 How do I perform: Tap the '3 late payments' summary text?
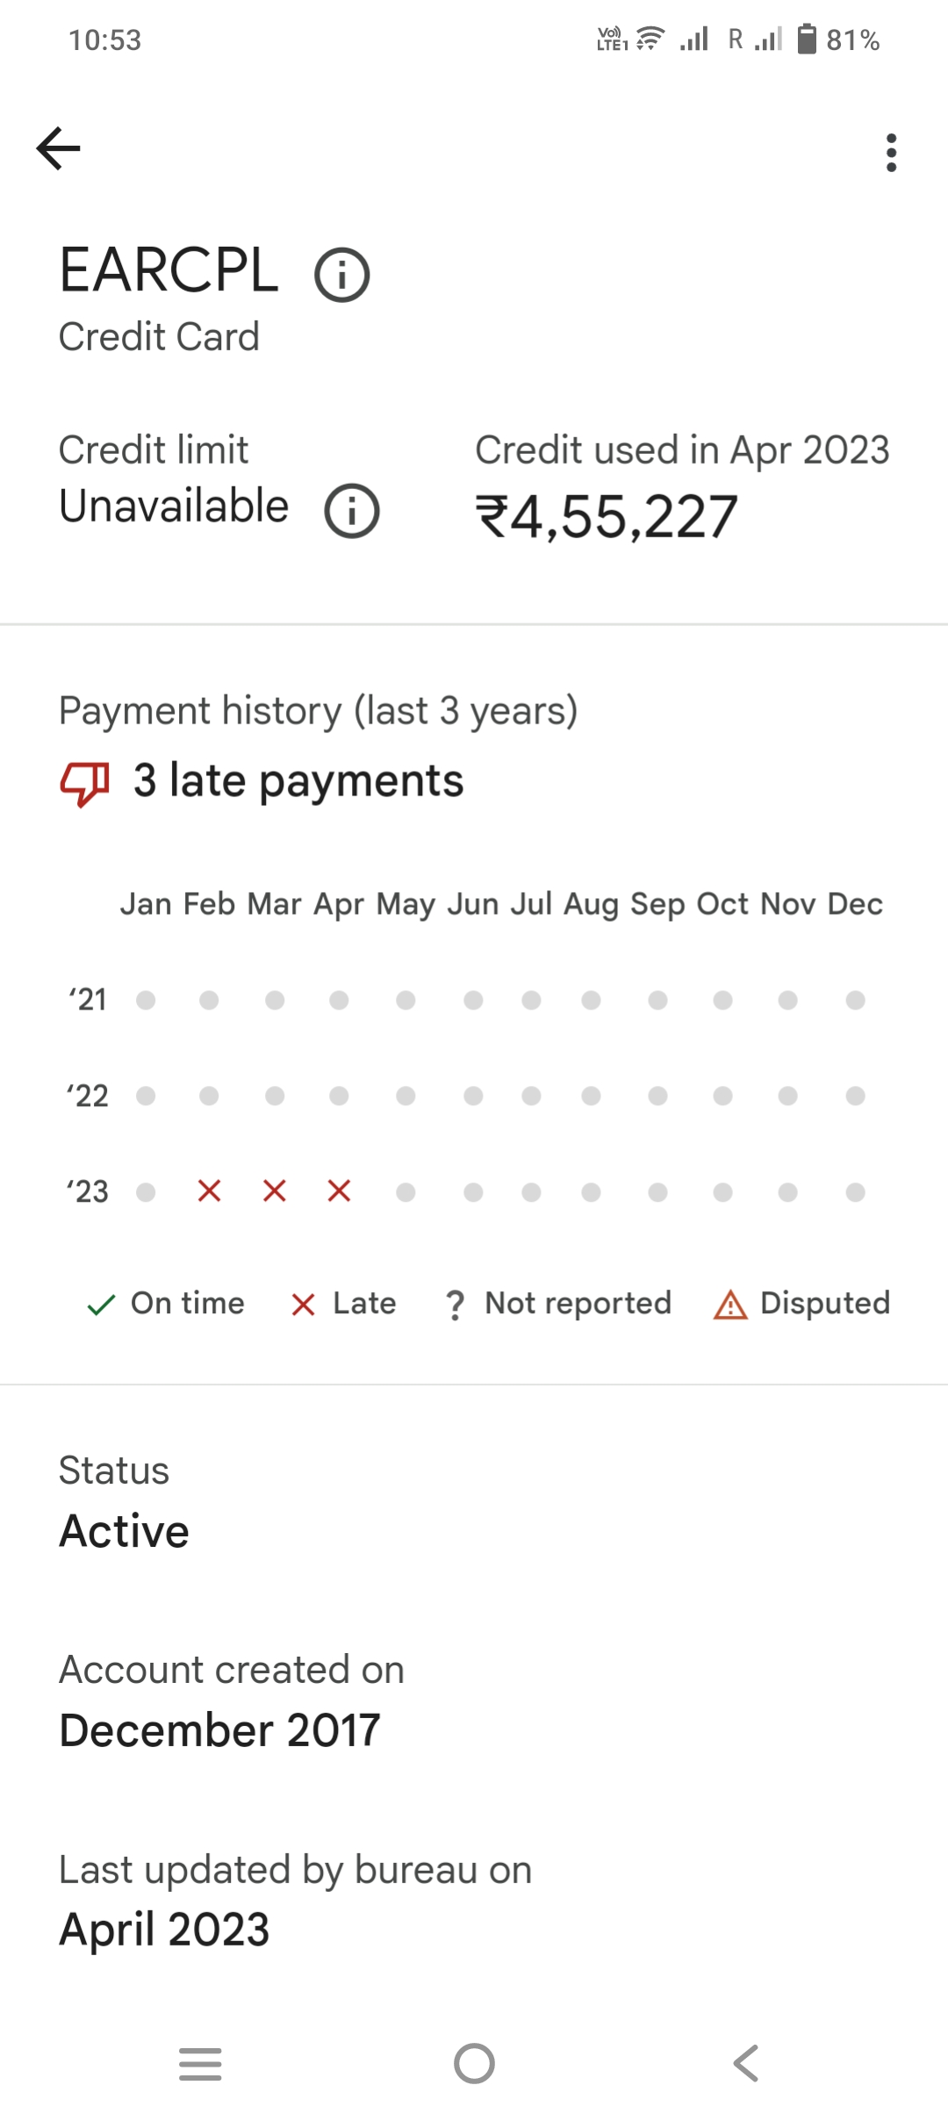tap(298, 781)
